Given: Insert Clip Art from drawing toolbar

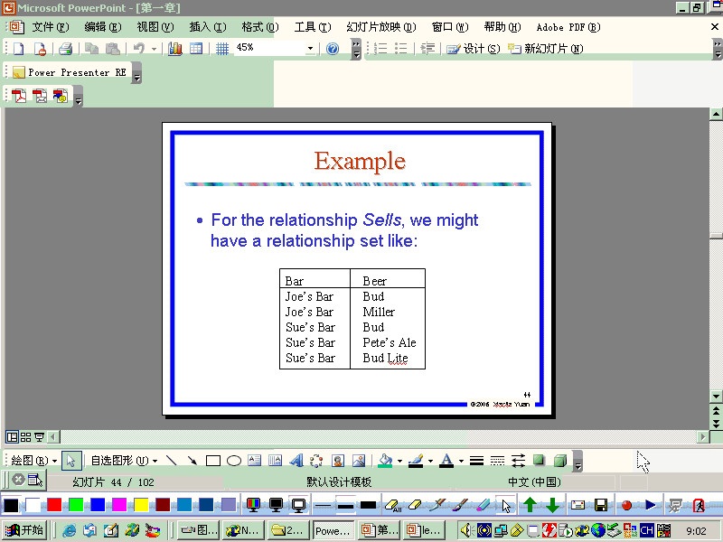Looking at the screenshot, I should [337, 460].
